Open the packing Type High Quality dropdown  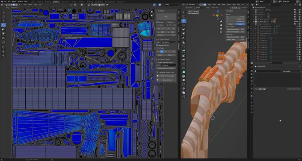point(168,42)
